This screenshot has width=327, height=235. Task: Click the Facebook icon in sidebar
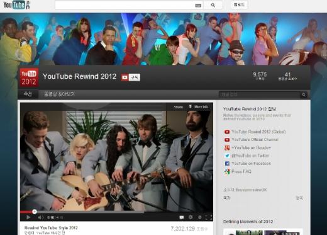pos(227,164)
